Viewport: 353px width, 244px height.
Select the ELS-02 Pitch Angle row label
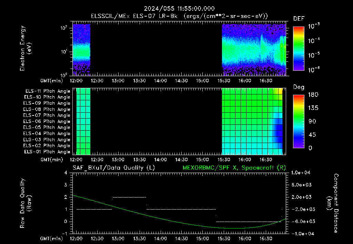(47, 146)
